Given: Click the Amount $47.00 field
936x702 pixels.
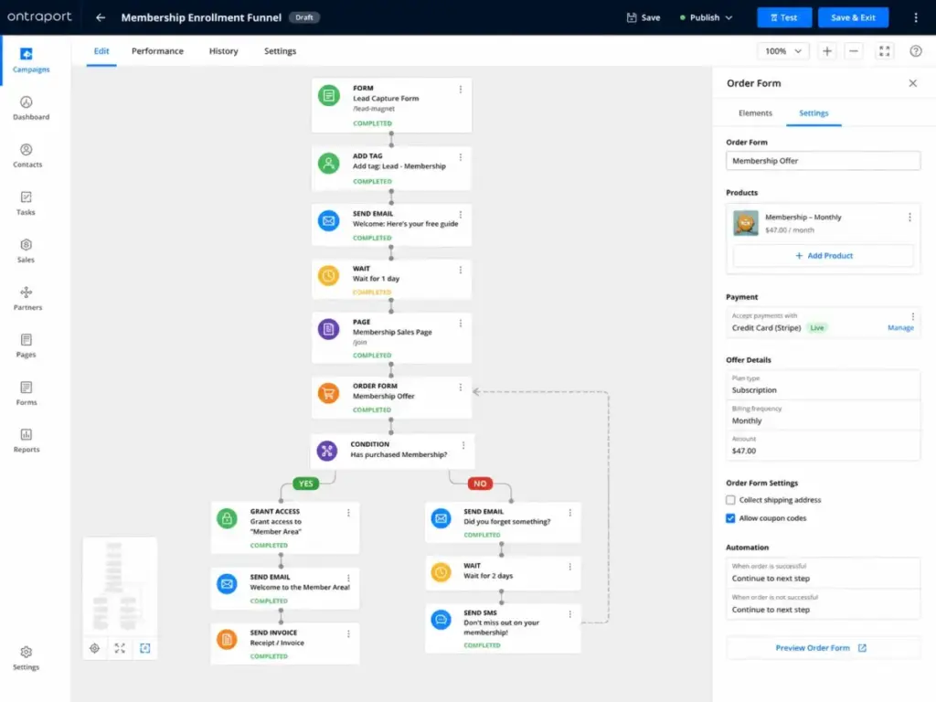Looking at the screenshot, I should (x=823, y=446).
